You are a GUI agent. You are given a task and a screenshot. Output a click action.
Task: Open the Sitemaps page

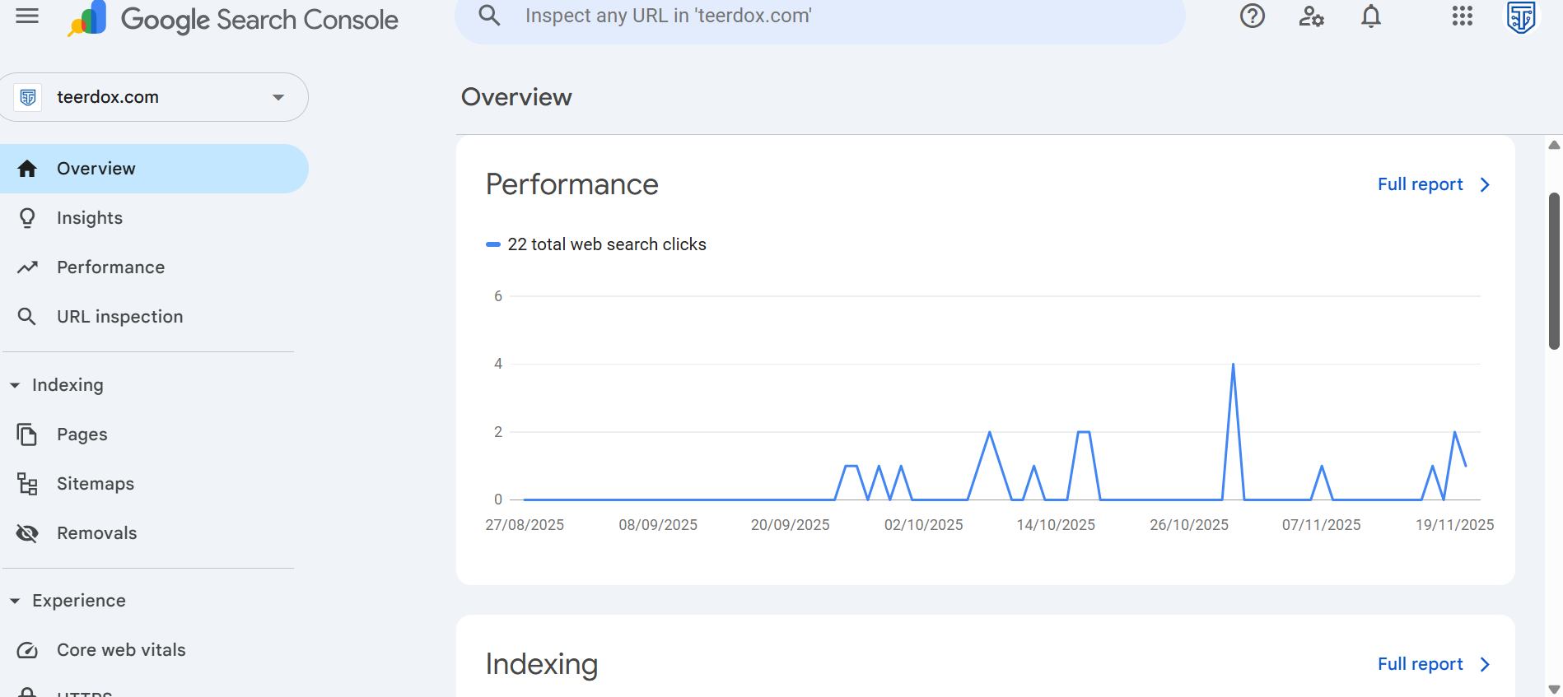tap(95, 484)
